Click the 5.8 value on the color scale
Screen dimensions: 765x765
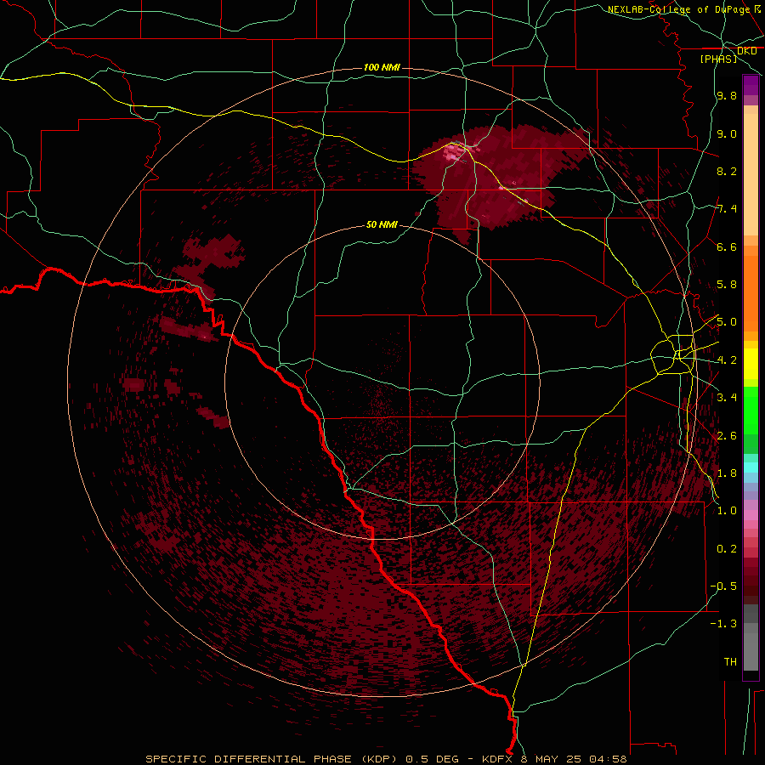(727, 285)
